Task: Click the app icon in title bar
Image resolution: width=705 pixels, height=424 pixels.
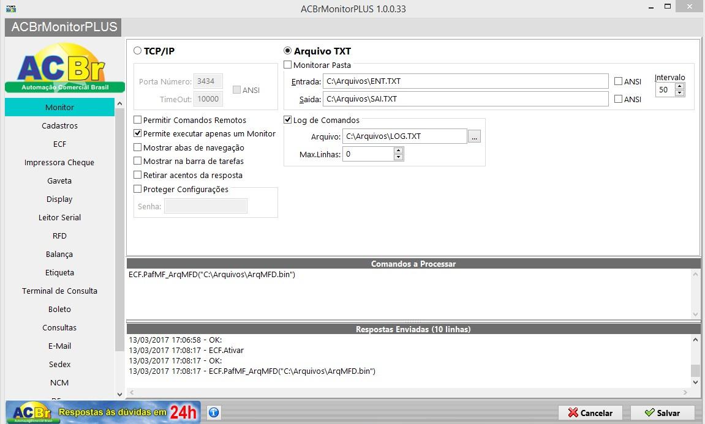Action: pos(11,9)
